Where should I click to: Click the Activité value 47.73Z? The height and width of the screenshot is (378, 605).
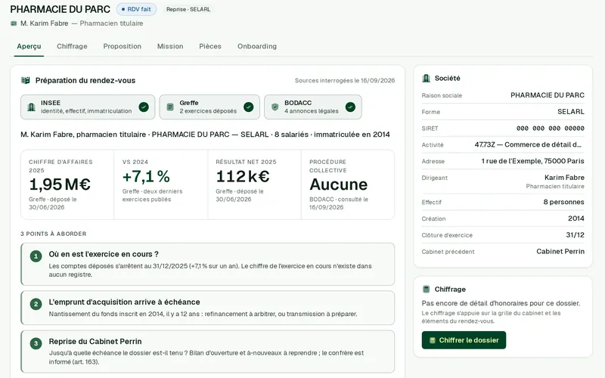click(528, 144)
